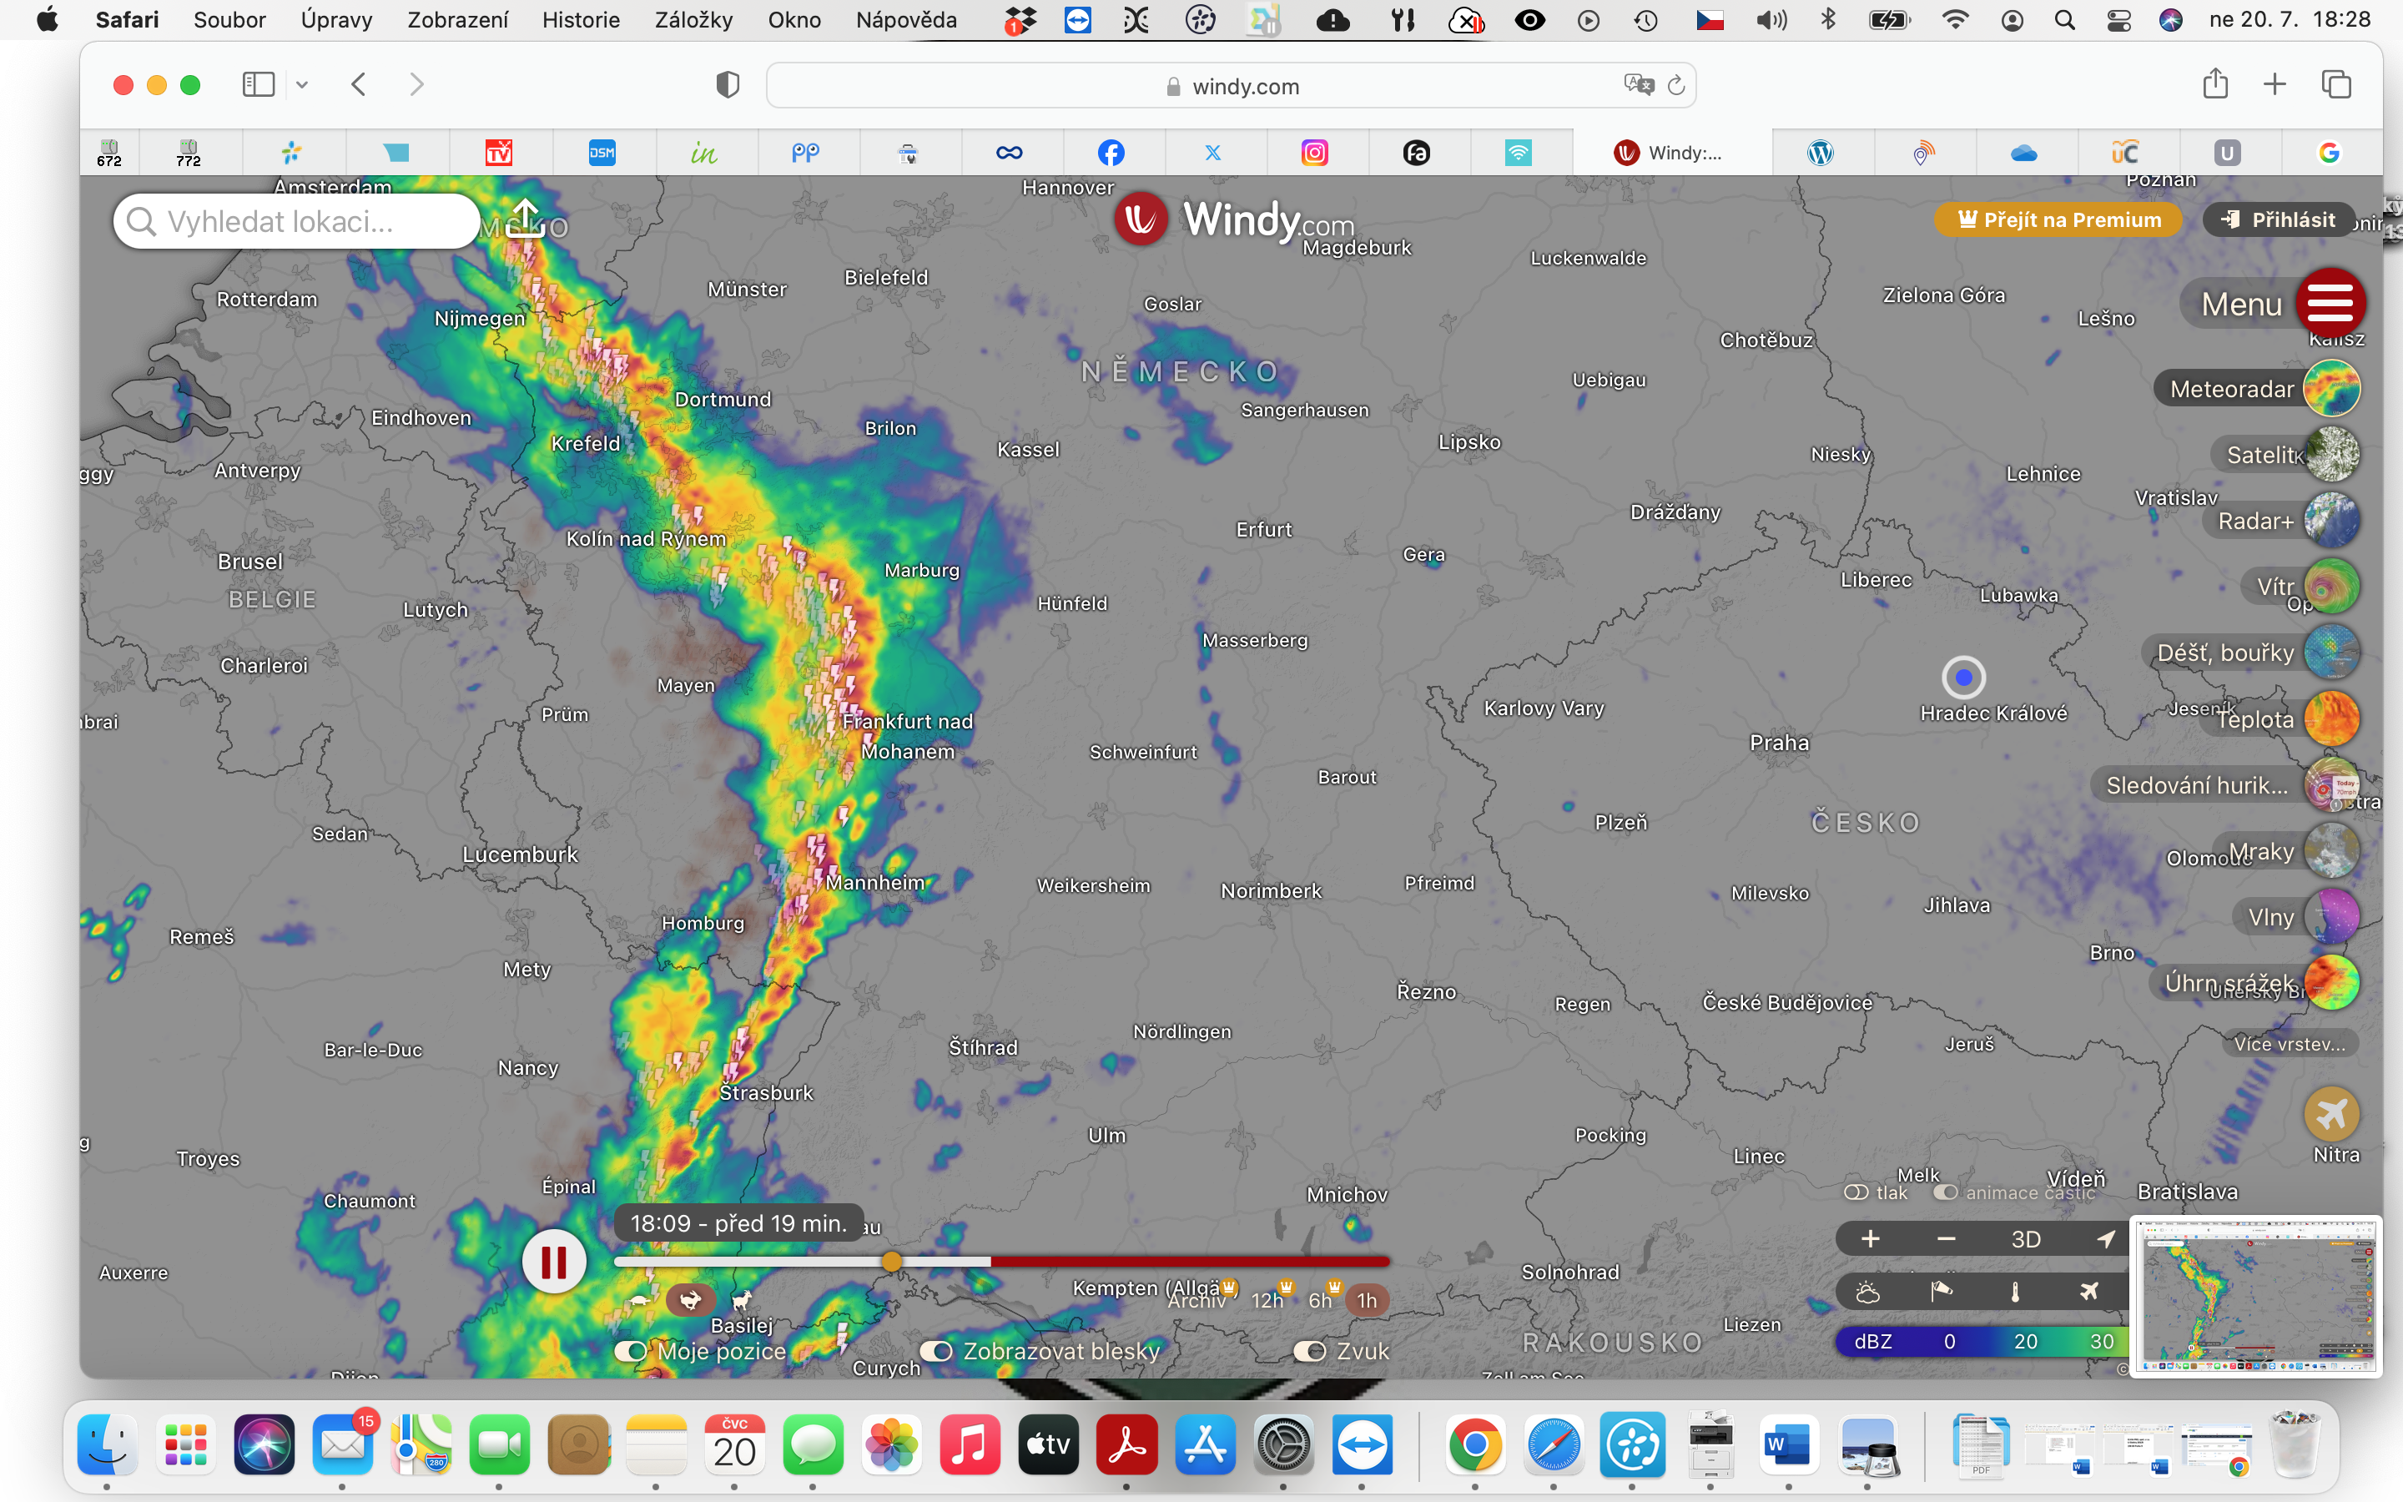Toggle Safari sidebar button

coord(258,84)
